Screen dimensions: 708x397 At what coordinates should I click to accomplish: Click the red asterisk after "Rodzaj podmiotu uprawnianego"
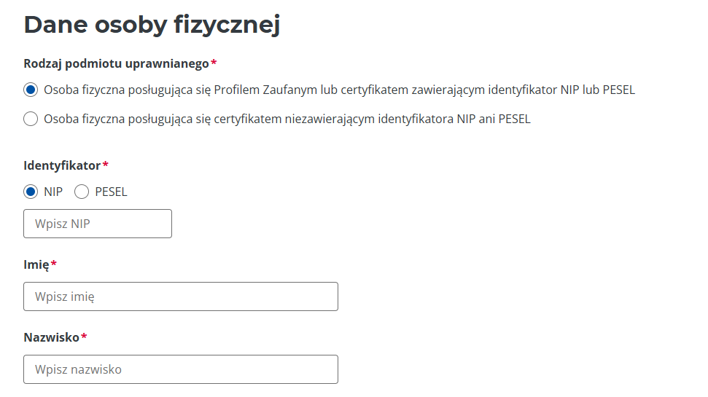[x=214, y=63]
